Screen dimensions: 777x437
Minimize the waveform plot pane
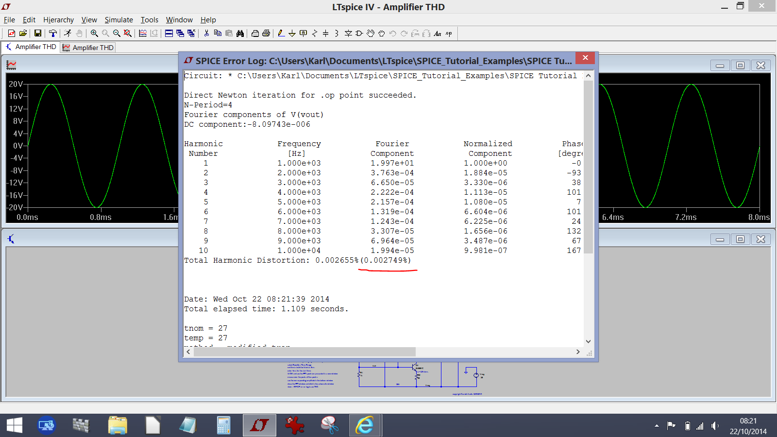(x=720, y=66)
